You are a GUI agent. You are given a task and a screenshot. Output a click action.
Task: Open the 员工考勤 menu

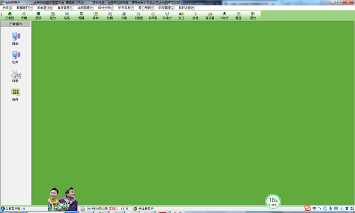[x=146, y=8]
